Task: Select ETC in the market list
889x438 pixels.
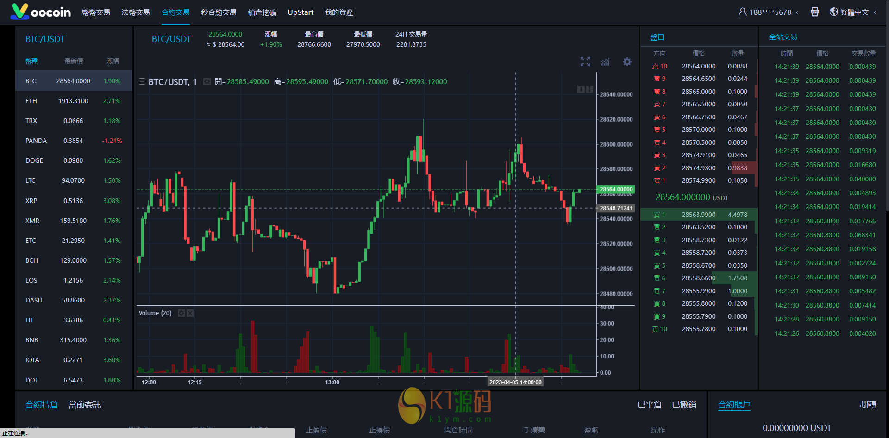Action: pos(74,241)
